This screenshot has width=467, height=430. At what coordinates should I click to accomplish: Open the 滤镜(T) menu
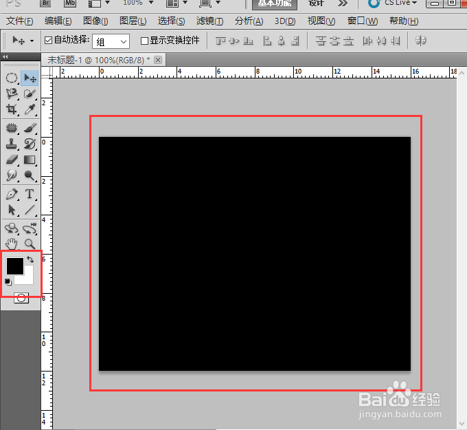(209, 21)
